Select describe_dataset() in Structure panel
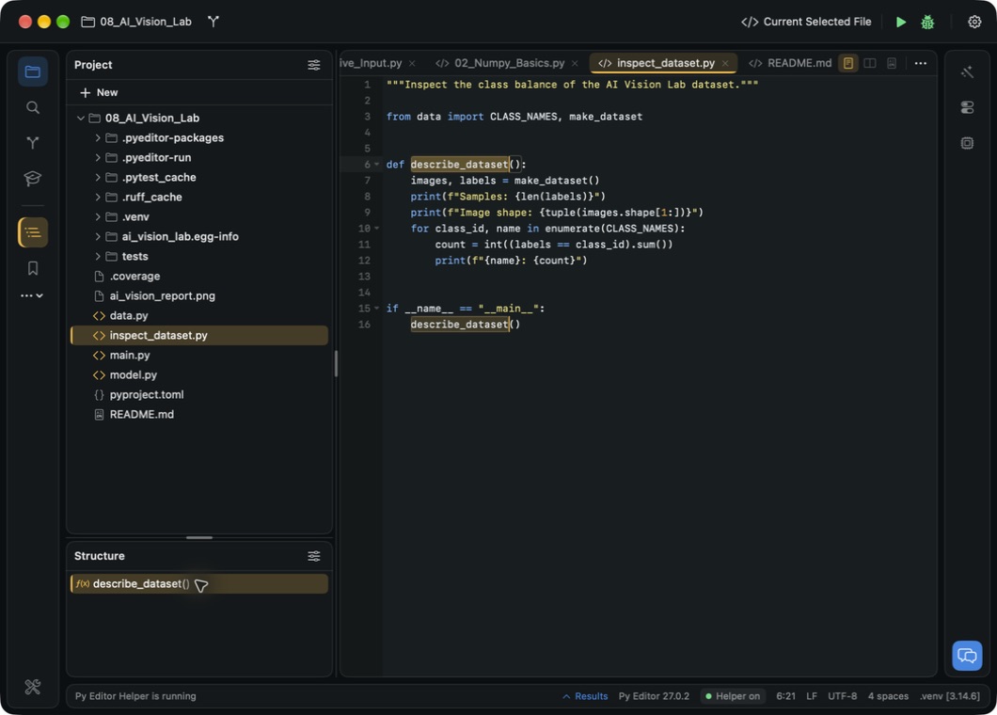Screen dimensions: 997x715 (x=199, y=584)
